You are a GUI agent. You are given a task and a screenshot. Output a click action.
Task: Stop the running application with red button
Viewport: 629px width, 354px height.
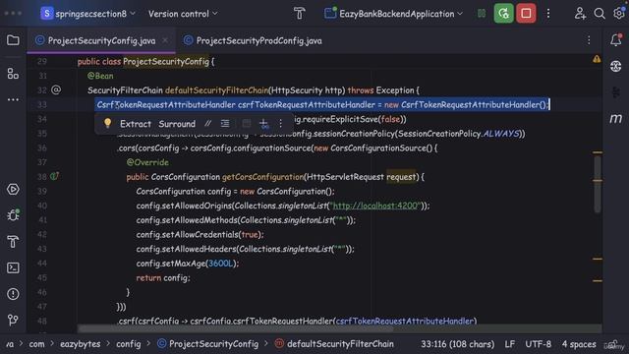(526, 14)
